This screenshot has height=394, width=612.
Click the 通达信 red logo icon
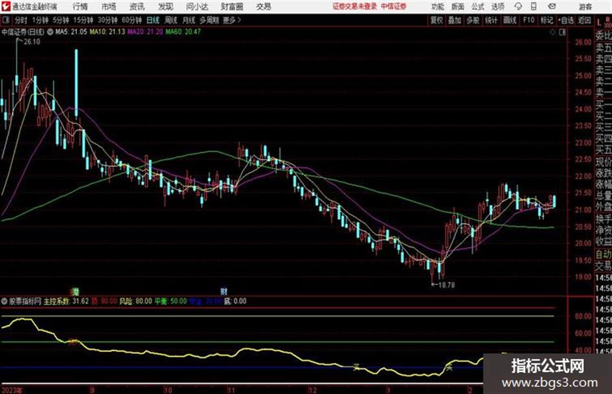click(6, 6)
